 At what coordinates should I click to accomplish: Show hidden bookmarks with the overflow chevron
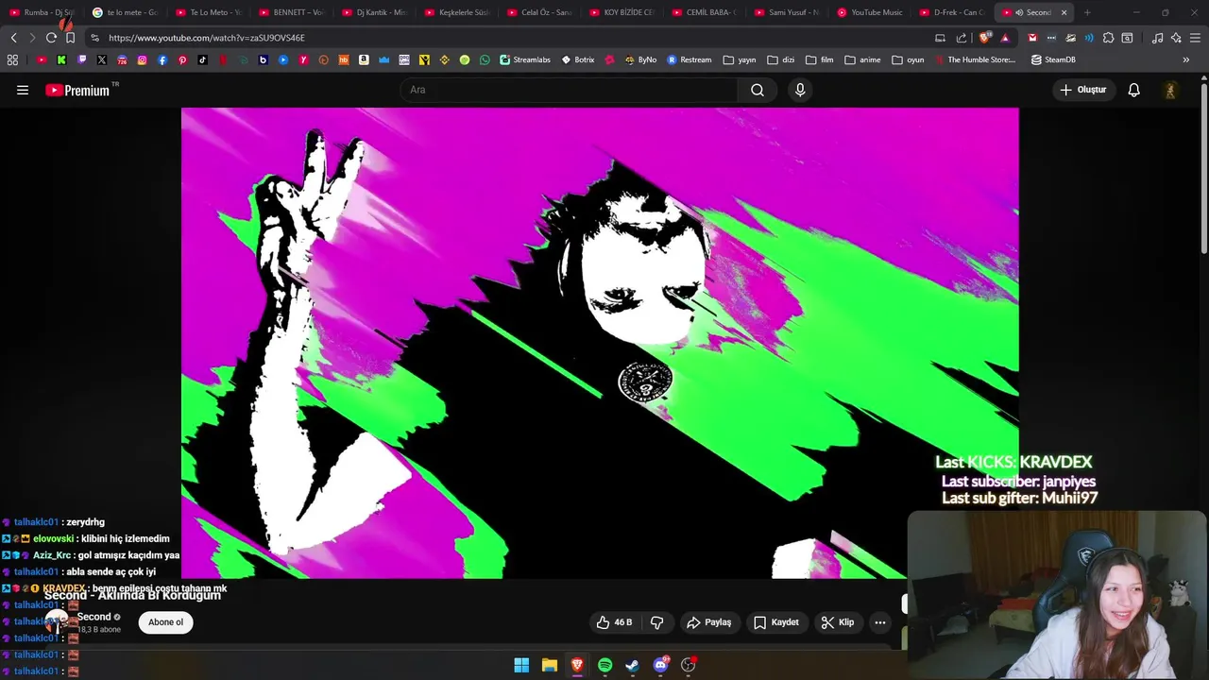pos(1186,59)
